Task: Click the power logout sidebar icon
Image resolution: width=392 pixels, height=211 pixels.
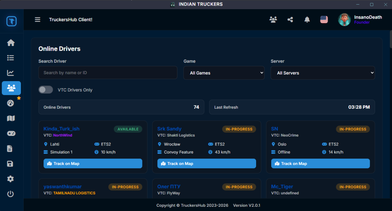Action: (11, 194)
